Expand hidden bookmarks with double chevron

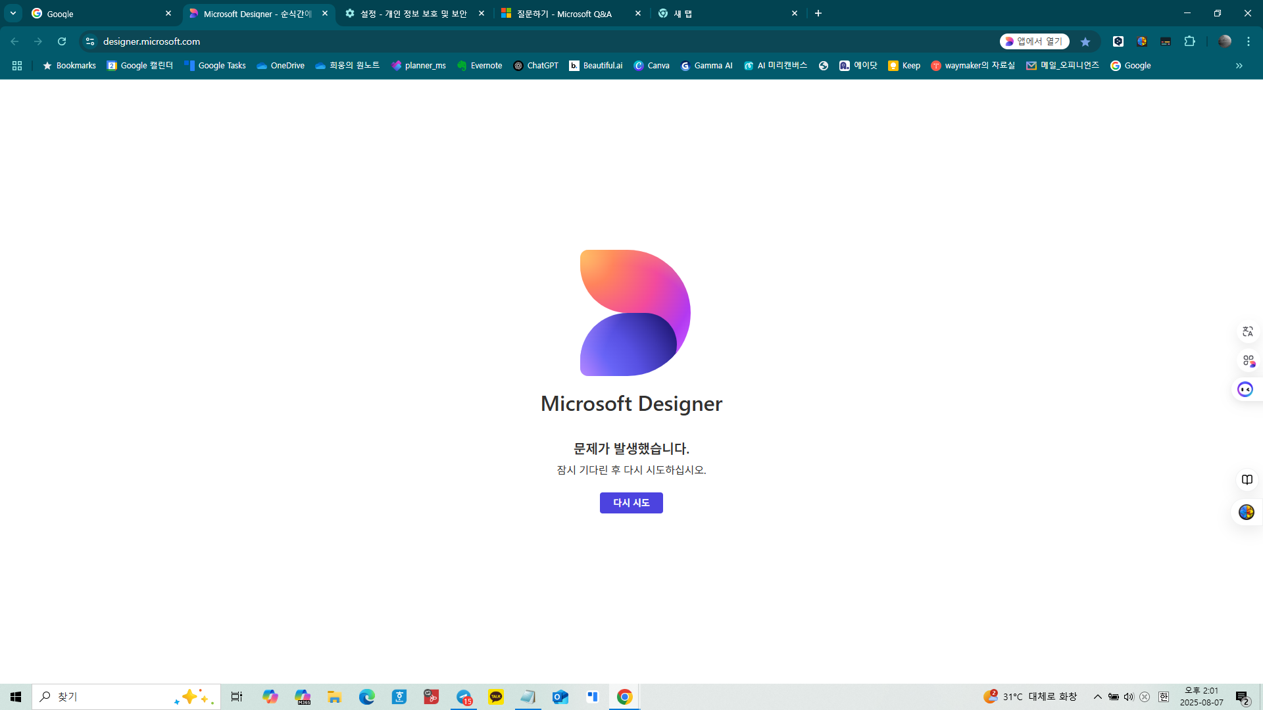click(x=1239, y=66)
